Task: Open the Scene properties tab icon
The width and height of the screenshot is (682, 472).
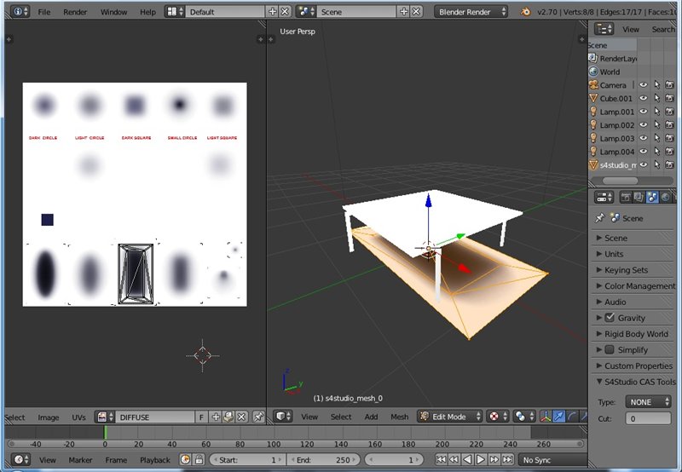Action: click(651, 197)
